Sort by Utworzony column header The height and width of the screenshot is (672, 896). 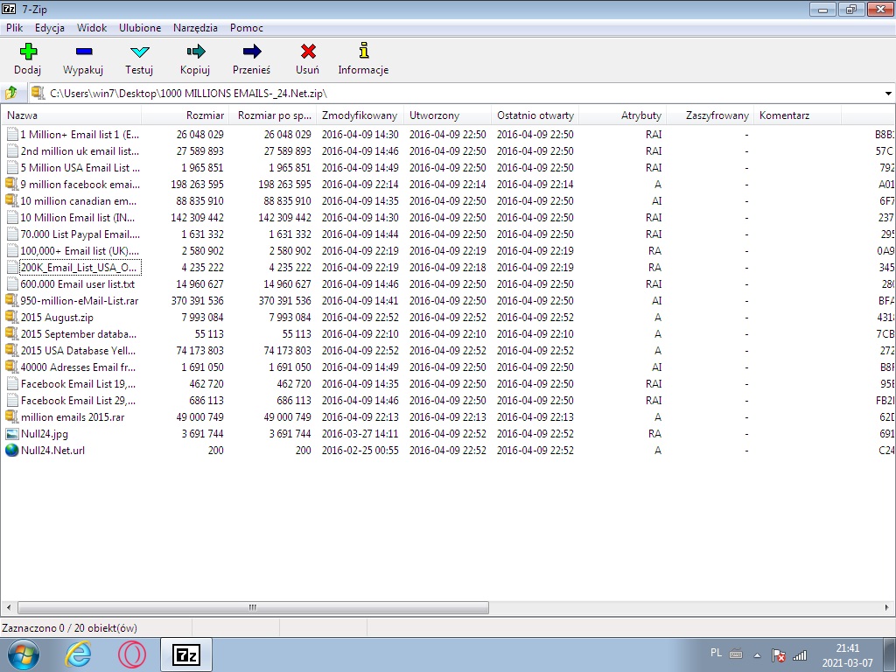[x=447, y=115]
